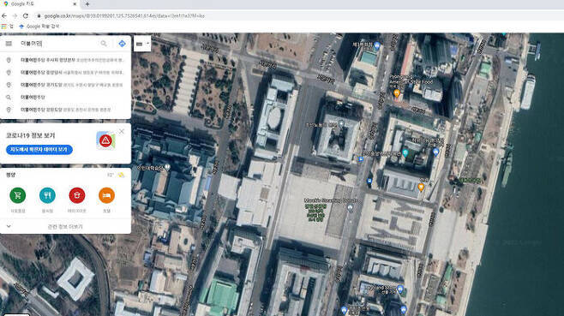The width and height of the screenshot is (564, 316).
Task: Click the blue directions diamond icon
Action: pyautogui.click(x=122, y=44)
